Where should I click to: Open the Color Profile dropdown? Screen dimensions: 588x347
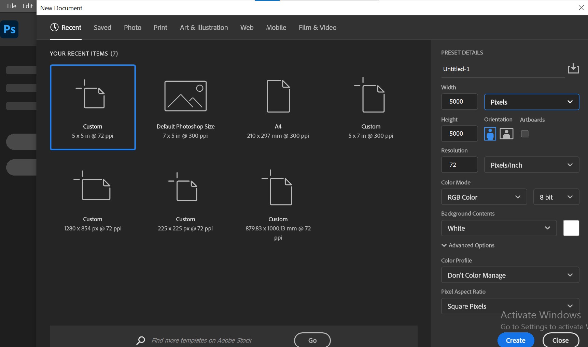tap(510, 275)
